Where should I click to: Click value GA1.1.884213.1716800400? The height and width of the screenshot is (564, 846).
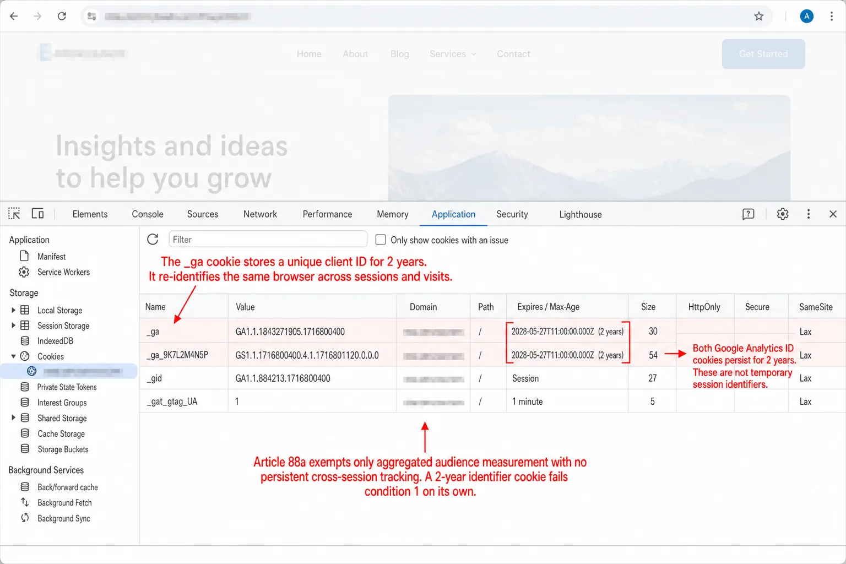point(283,378)
